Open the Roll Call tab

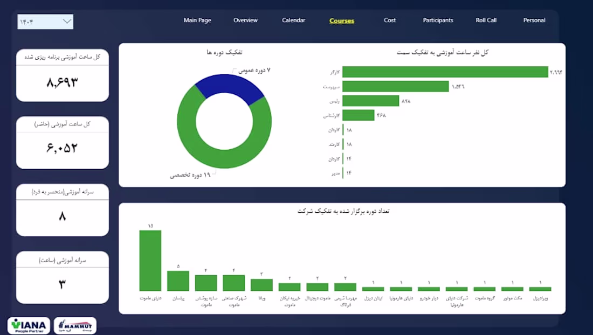tap(486, 20)
